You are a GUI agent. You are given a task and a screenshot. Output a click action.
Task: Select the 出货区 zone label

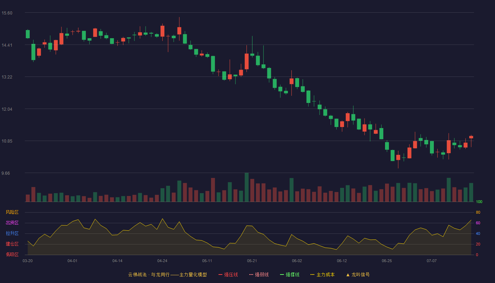click(x=12, y=223)
